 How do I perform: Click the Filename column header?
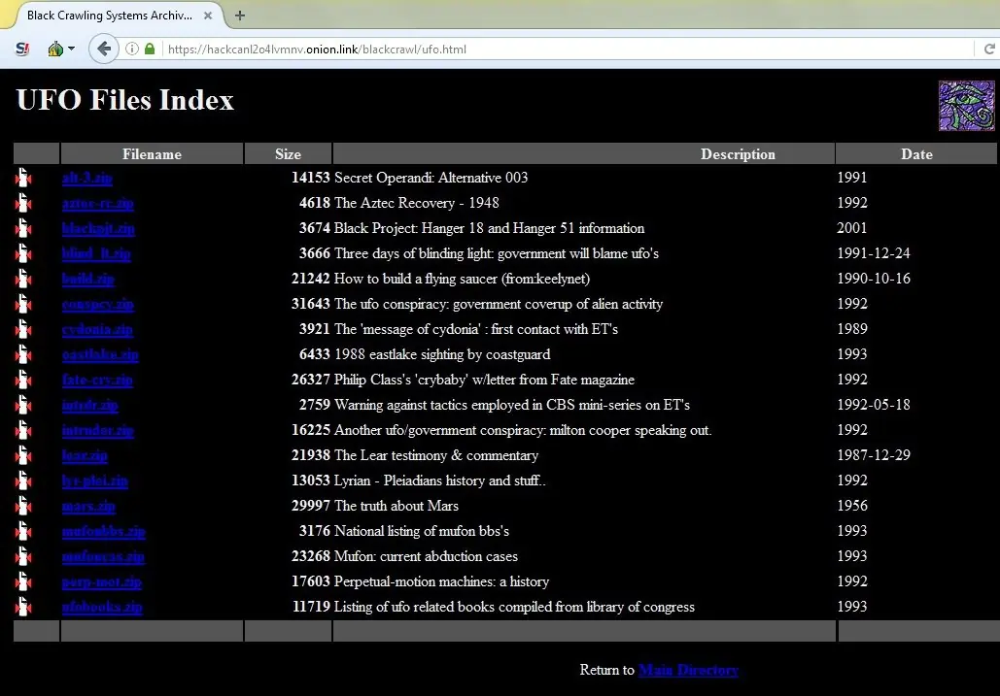152,154
